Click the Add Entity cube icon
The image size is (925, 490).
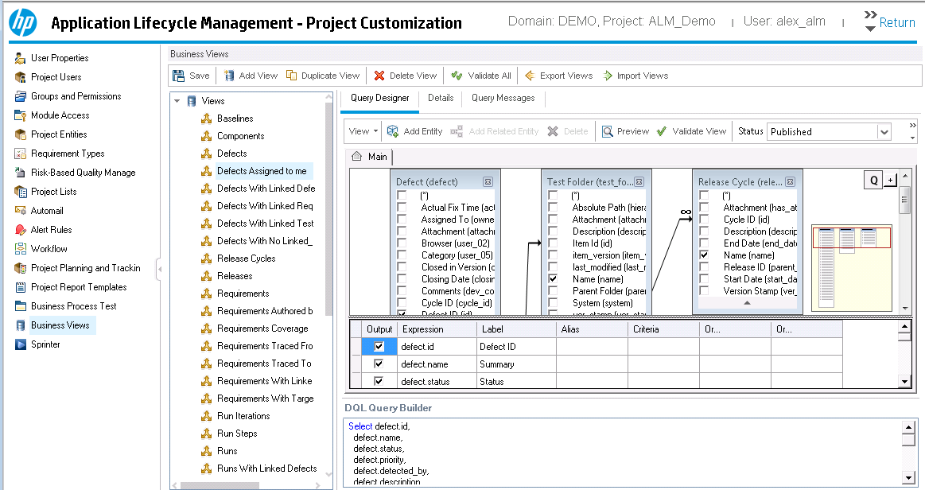[x=392, y=131]
